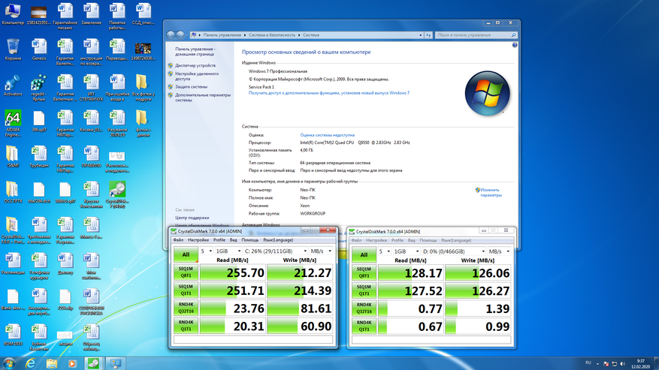The width and height of the screenshot is (659, 370).
Task: Click the Изменить параметры link
Action: tap(490, 193)
